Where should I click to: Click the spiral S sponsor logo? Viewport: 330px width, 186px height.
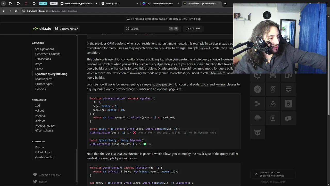click(273, 89)
